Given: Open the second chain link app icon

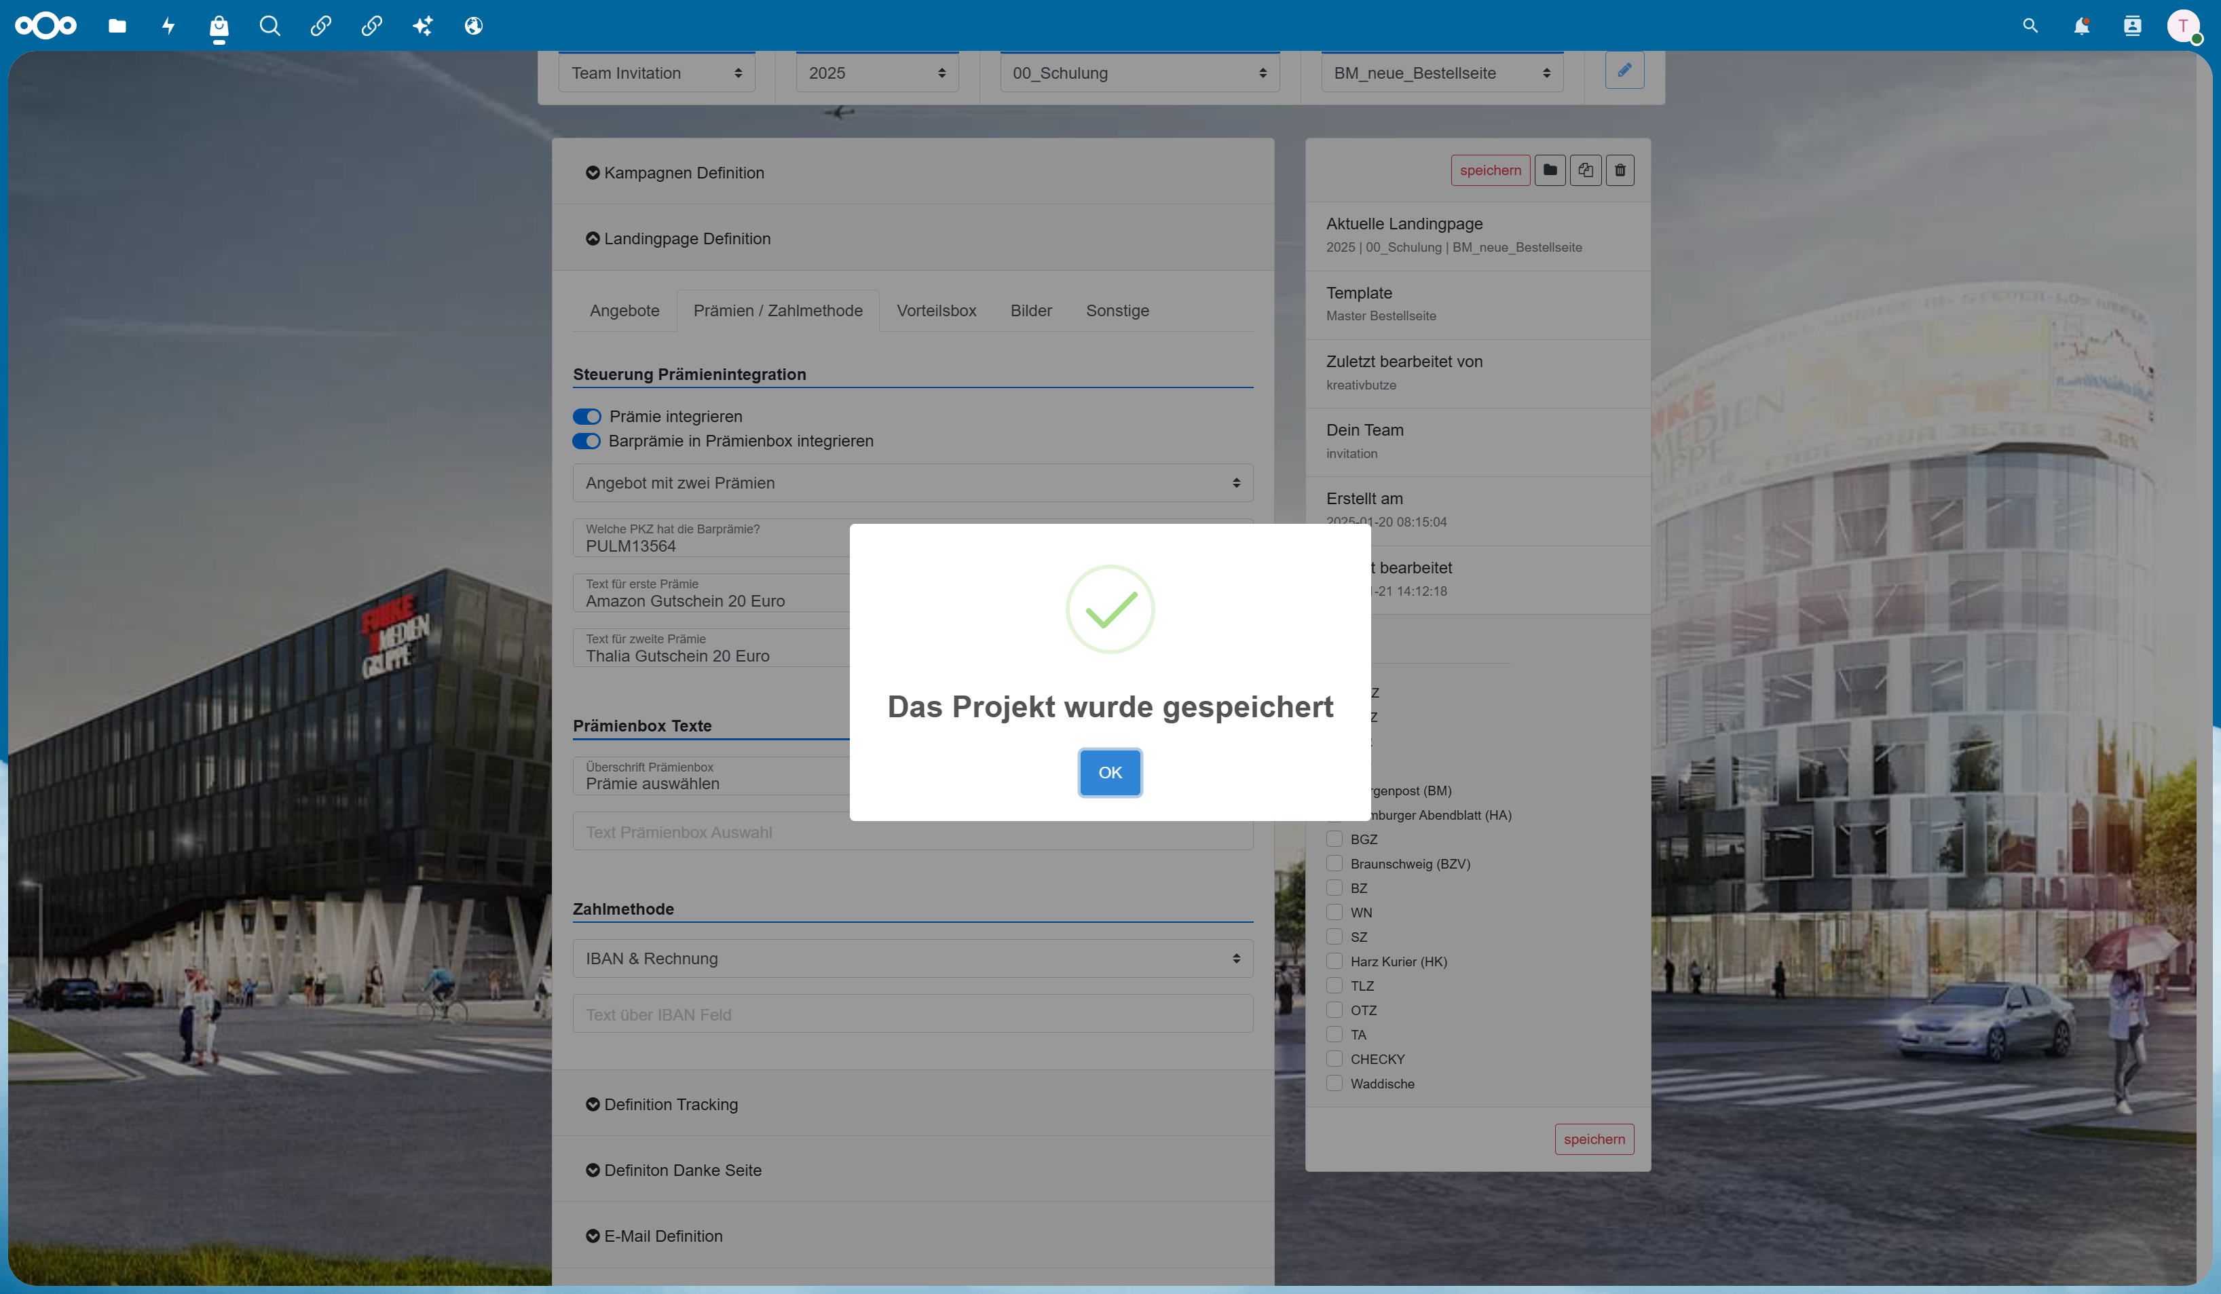Looking at the screenshot, I should (372, 26).
